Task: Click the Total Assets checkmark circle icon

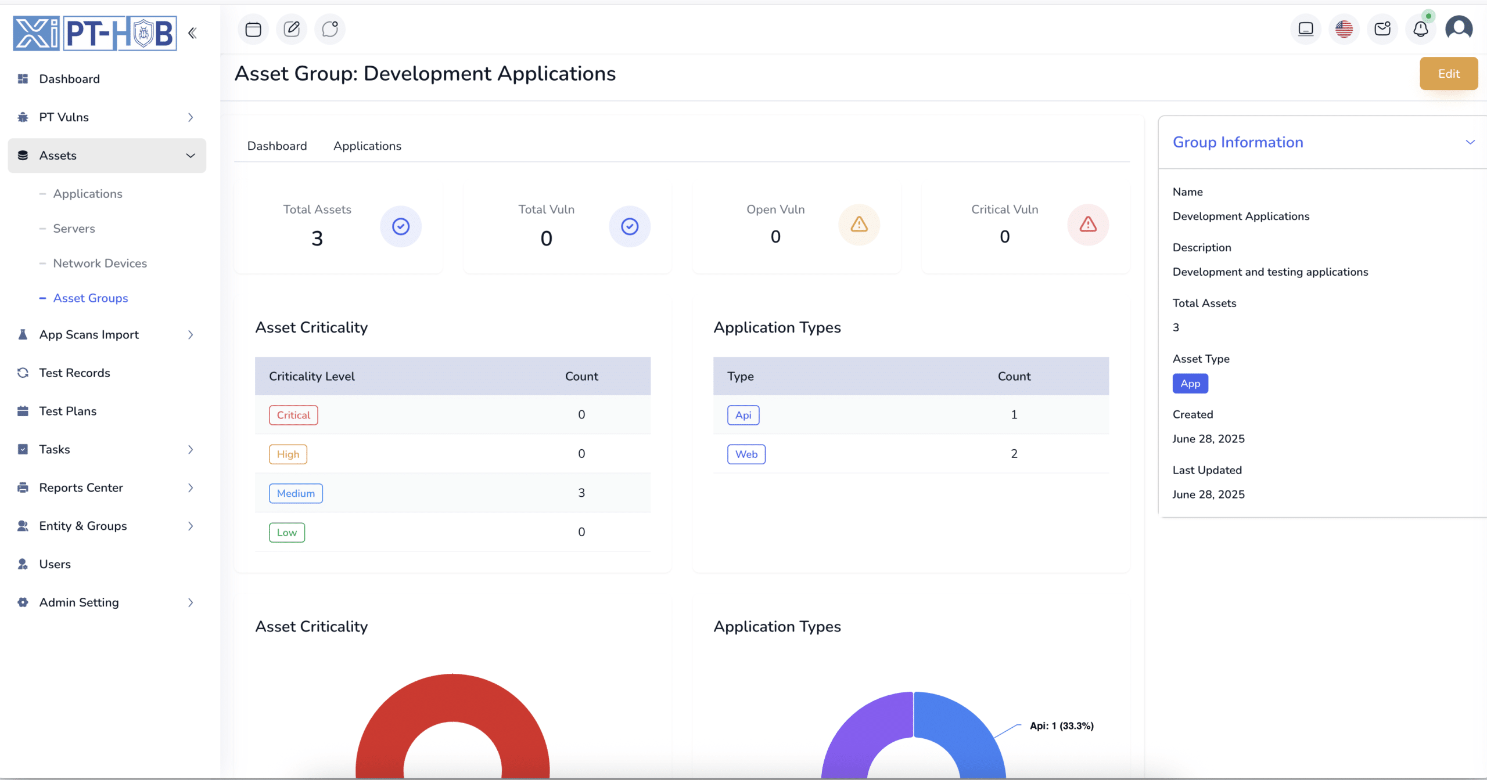Action: [401, 226]
